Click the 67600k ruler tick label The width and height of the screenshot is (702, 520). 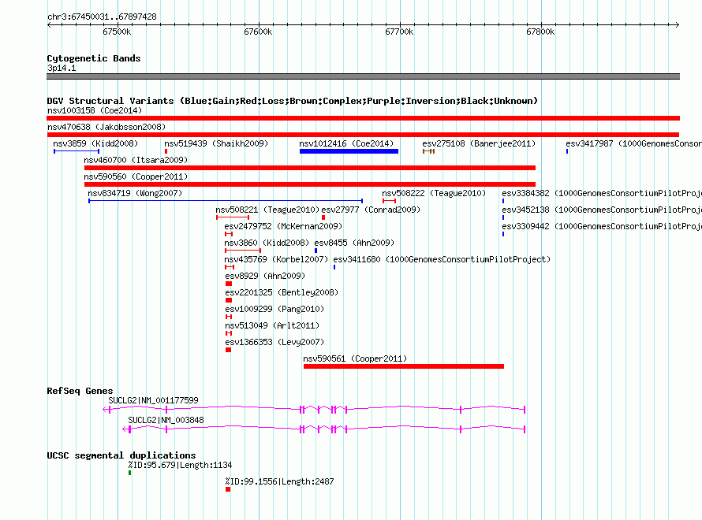pos(258,32)
